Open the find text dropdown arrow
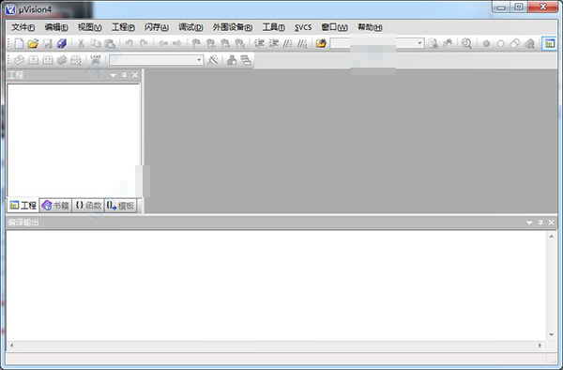 point(419,43)
